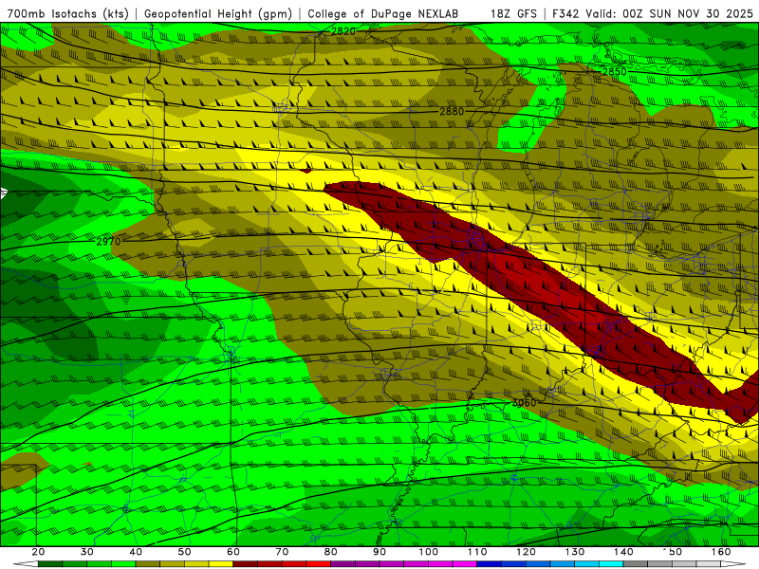Click the '18Z GFS' model run label
Screen dimensions: 759x569
[513, 14]
